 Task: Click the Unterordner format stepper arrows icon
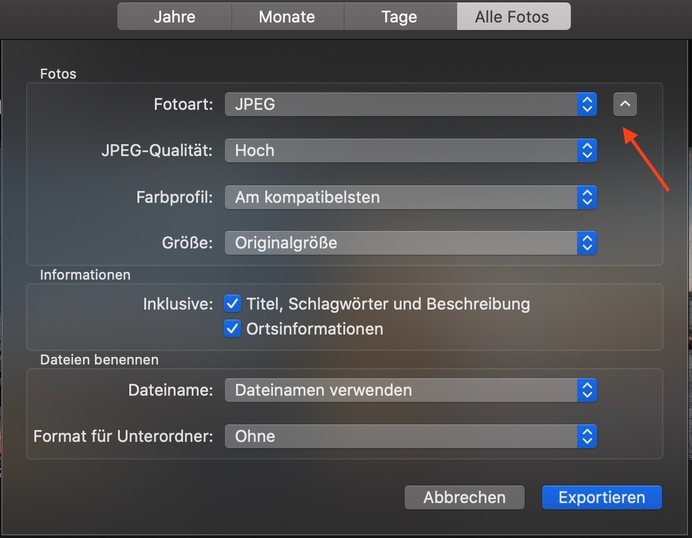coord(586,436)
